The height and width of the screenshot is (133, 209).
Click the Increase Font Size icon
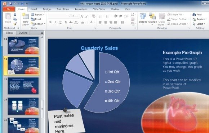[x=82, y=16]
